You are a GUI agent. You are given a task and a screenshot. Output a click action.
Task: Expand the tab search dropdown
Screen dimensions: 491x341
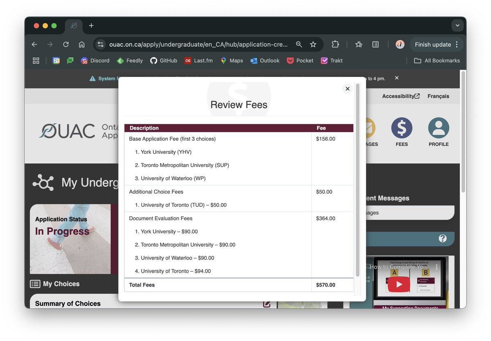point(457,26)
